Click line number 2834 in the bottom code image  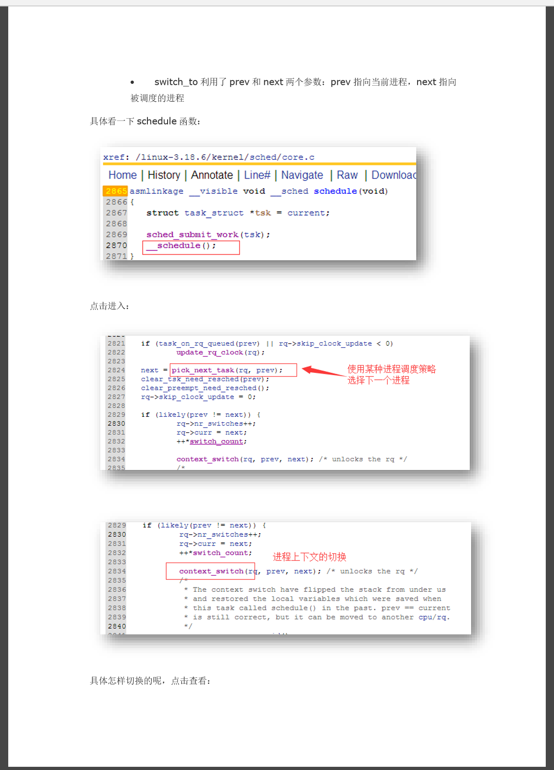point(117,571)
